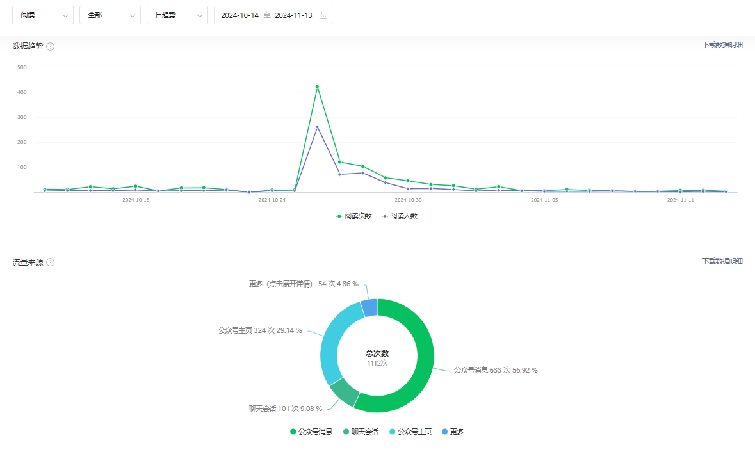755x454 pixels.
Task: Toggle 公众号主页 in donut chart legend
Action: [x=410, y=432]
